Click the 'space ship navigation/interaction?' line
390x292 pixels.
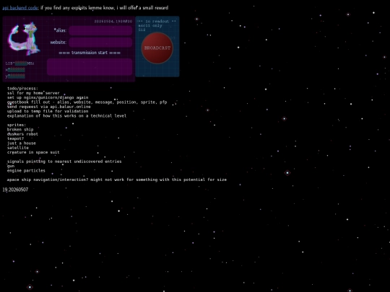tap(117, 180)
